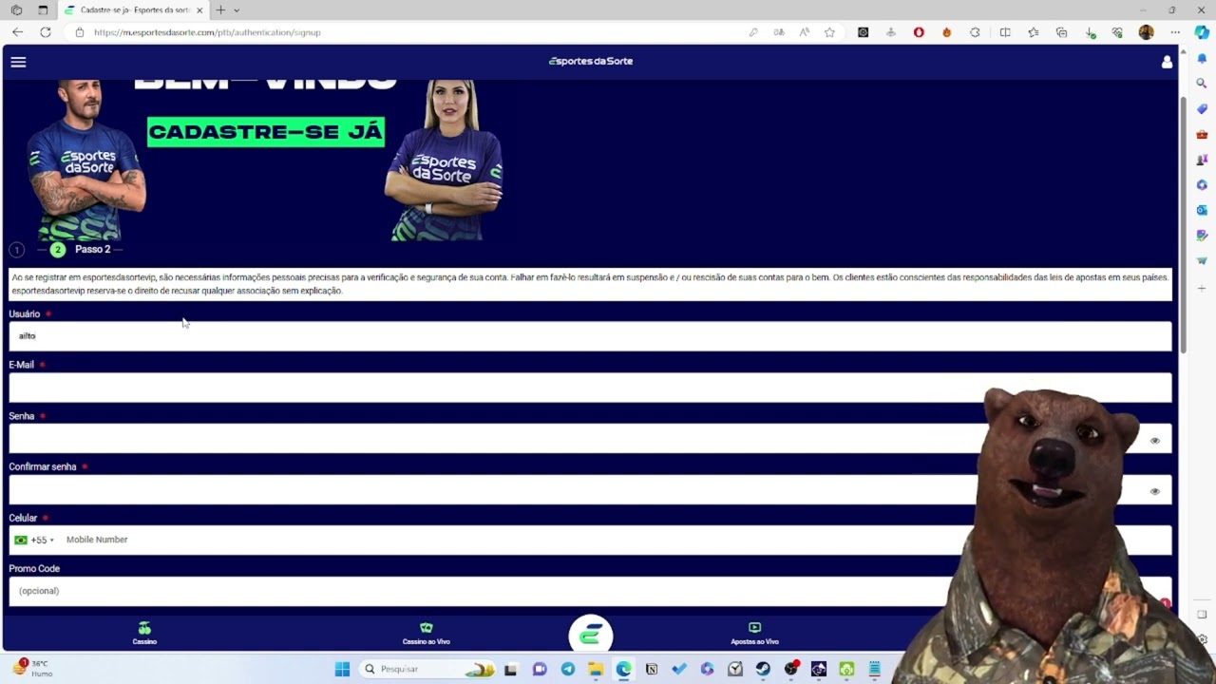Viewport: 1216px width, 684px height.
Task: Reload the current page
Action: click(45, 32)
